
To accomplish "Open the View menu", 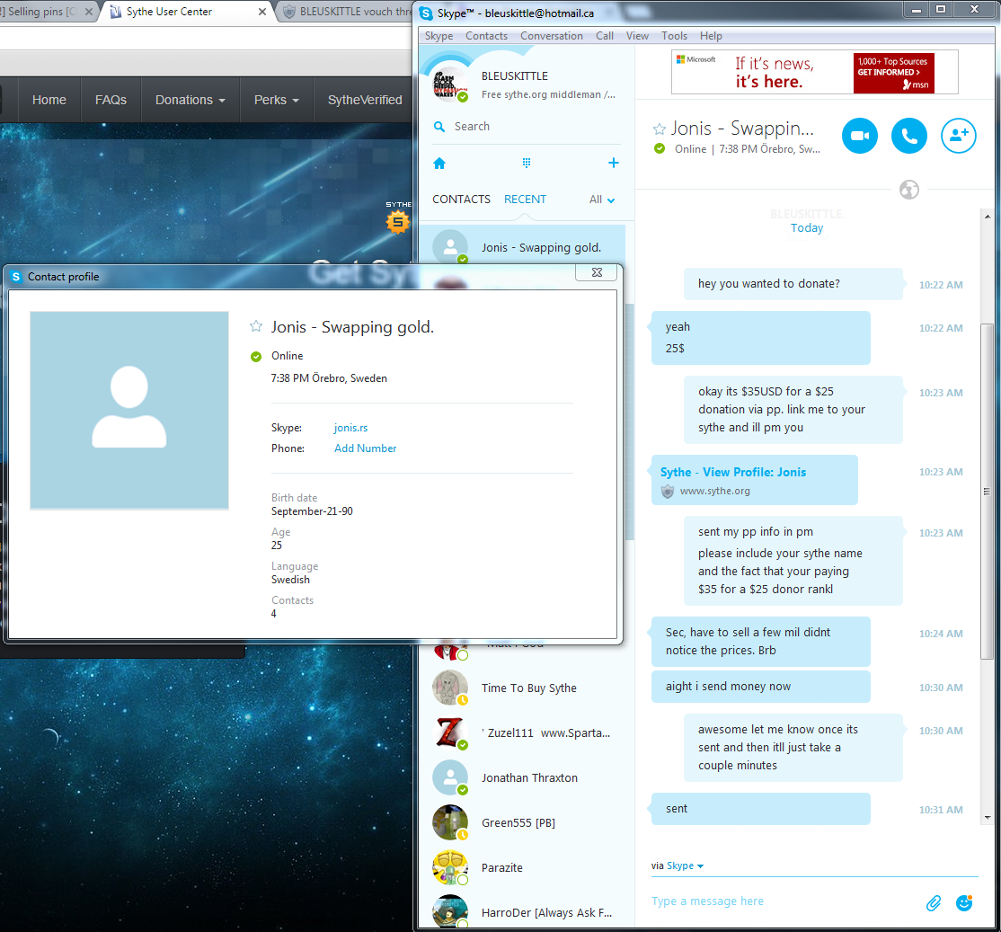I will [637, 36].
